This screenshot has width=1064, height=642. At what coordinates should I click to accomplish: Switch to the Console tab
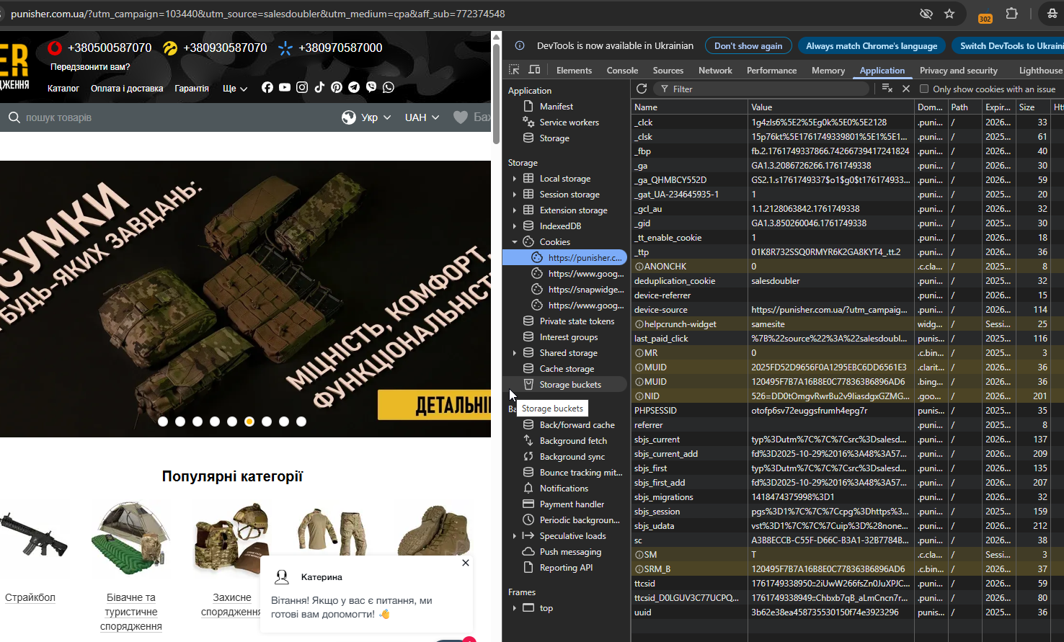coord(622,71)
